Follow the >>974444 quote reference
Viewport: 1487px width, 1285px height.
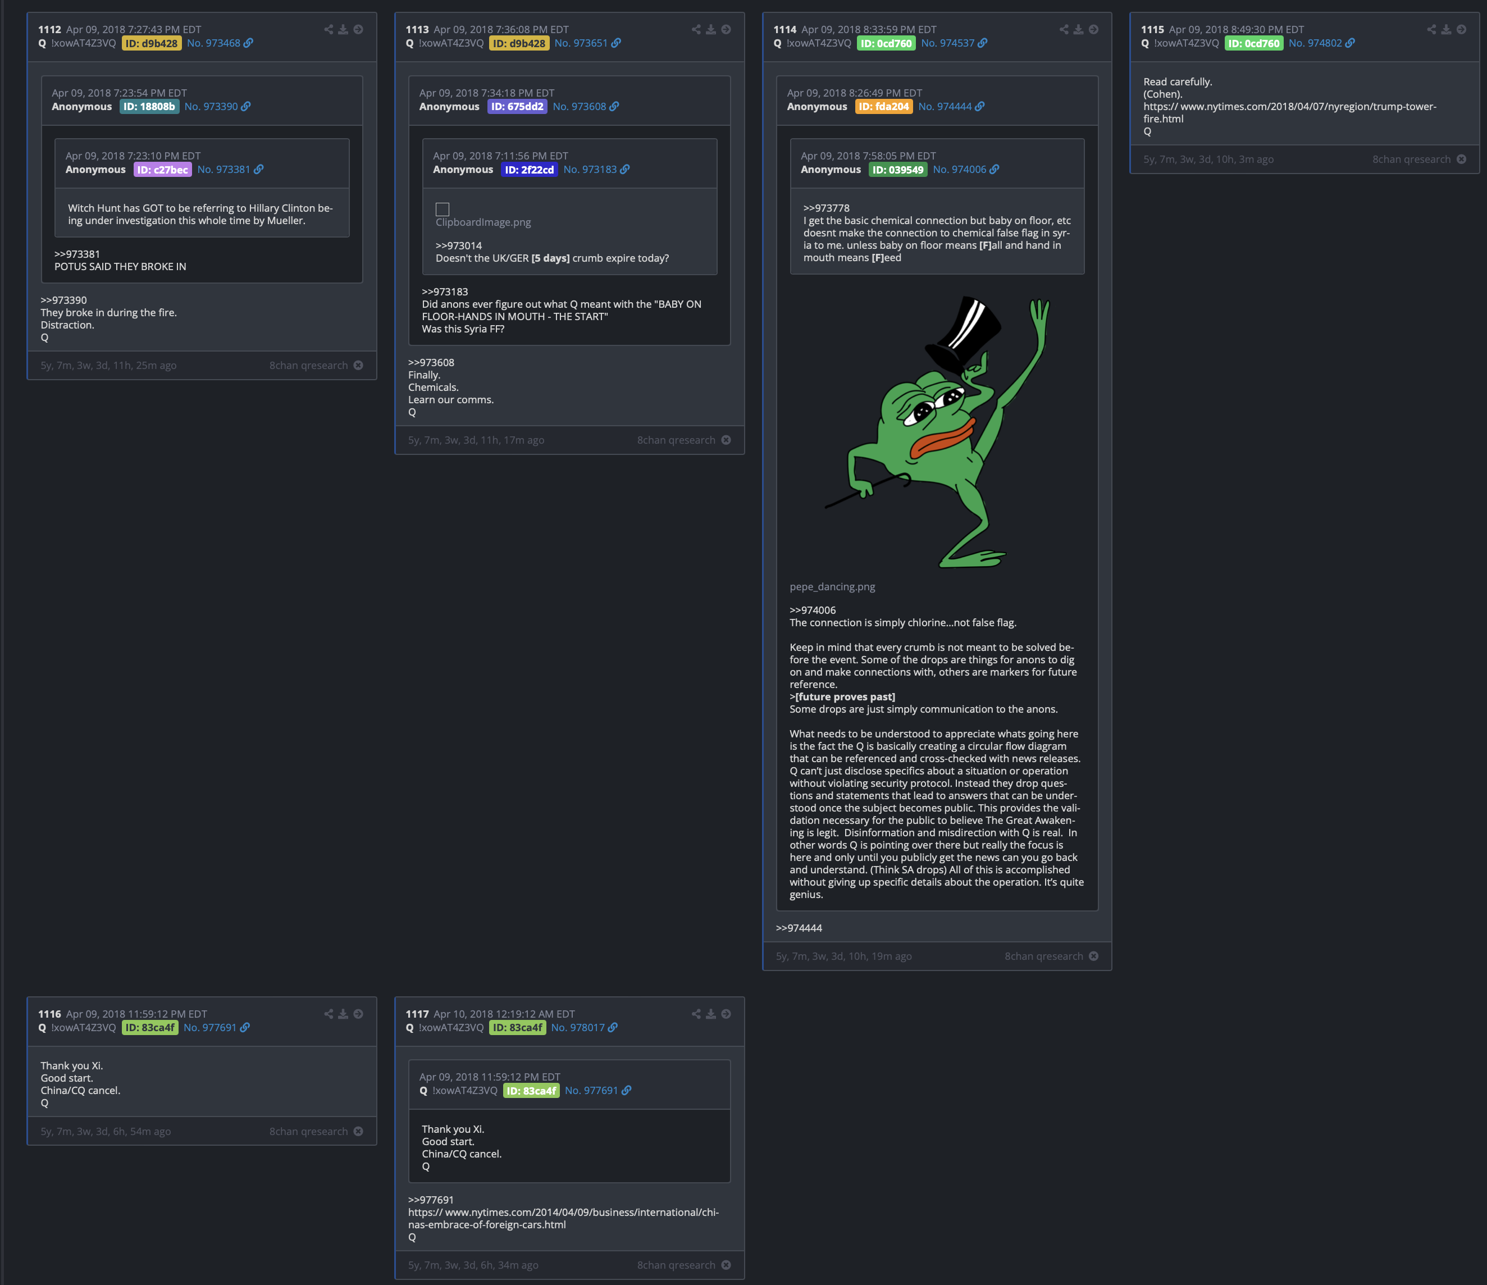coord(799,928)
